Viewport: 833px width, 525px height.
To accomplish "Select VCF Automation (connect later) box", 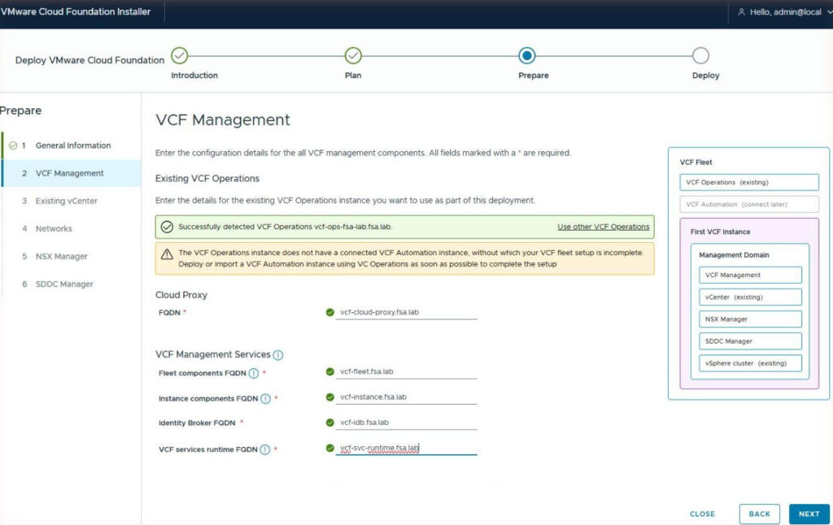I will (749, 204).
